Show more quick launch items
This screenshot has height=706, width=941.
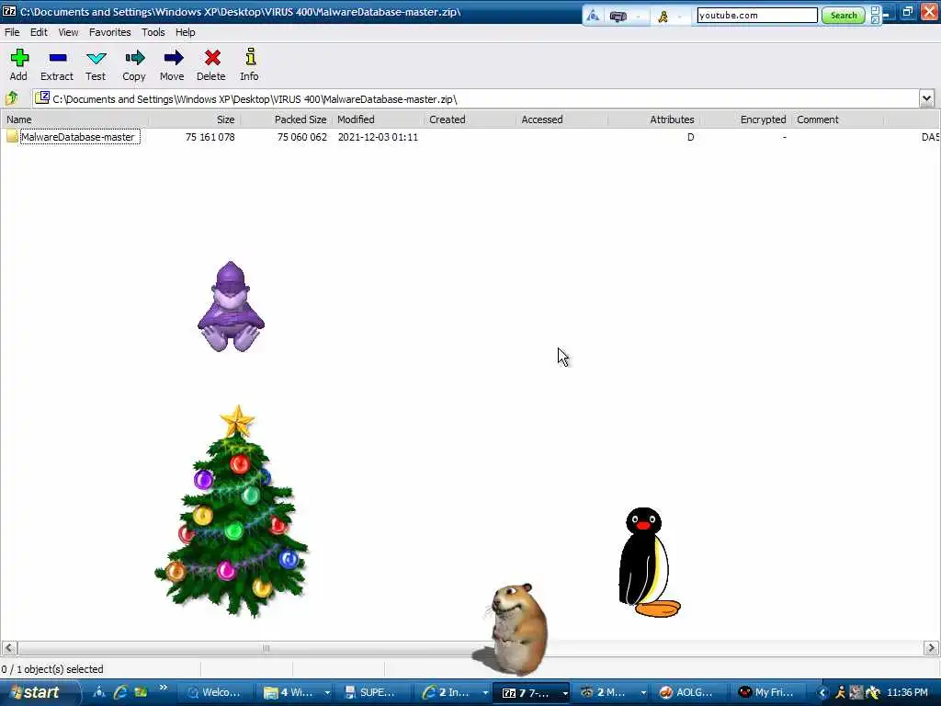(164, 688)
